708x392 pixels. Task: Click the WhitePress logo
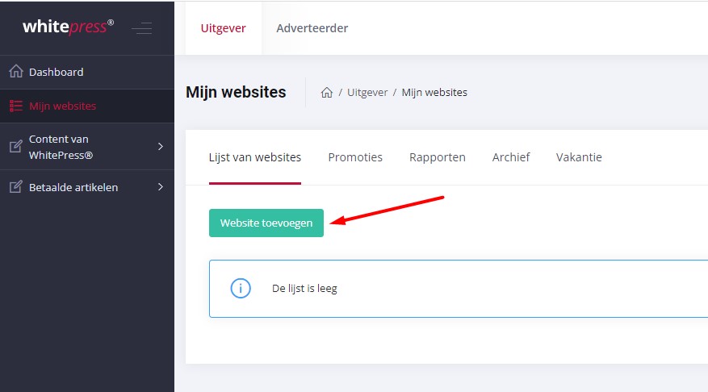(x=68, y=27)
